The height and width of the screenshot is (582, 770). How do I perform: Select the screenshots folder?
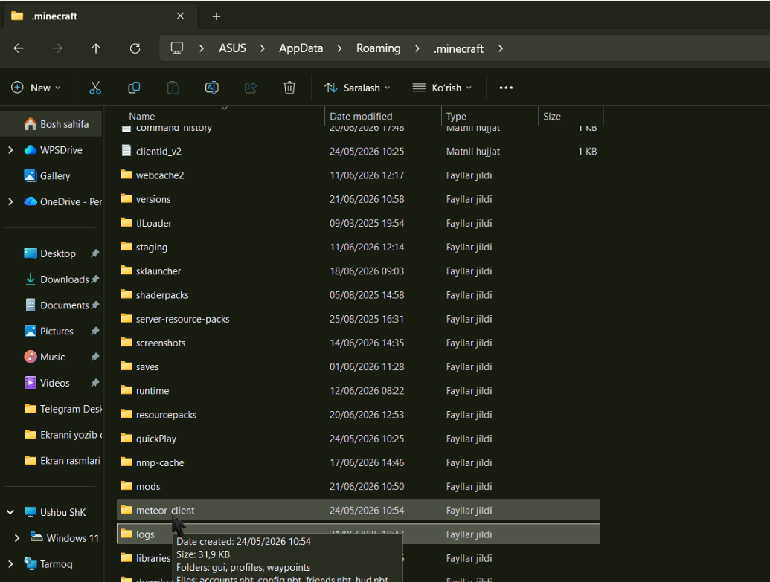(359, 343)
